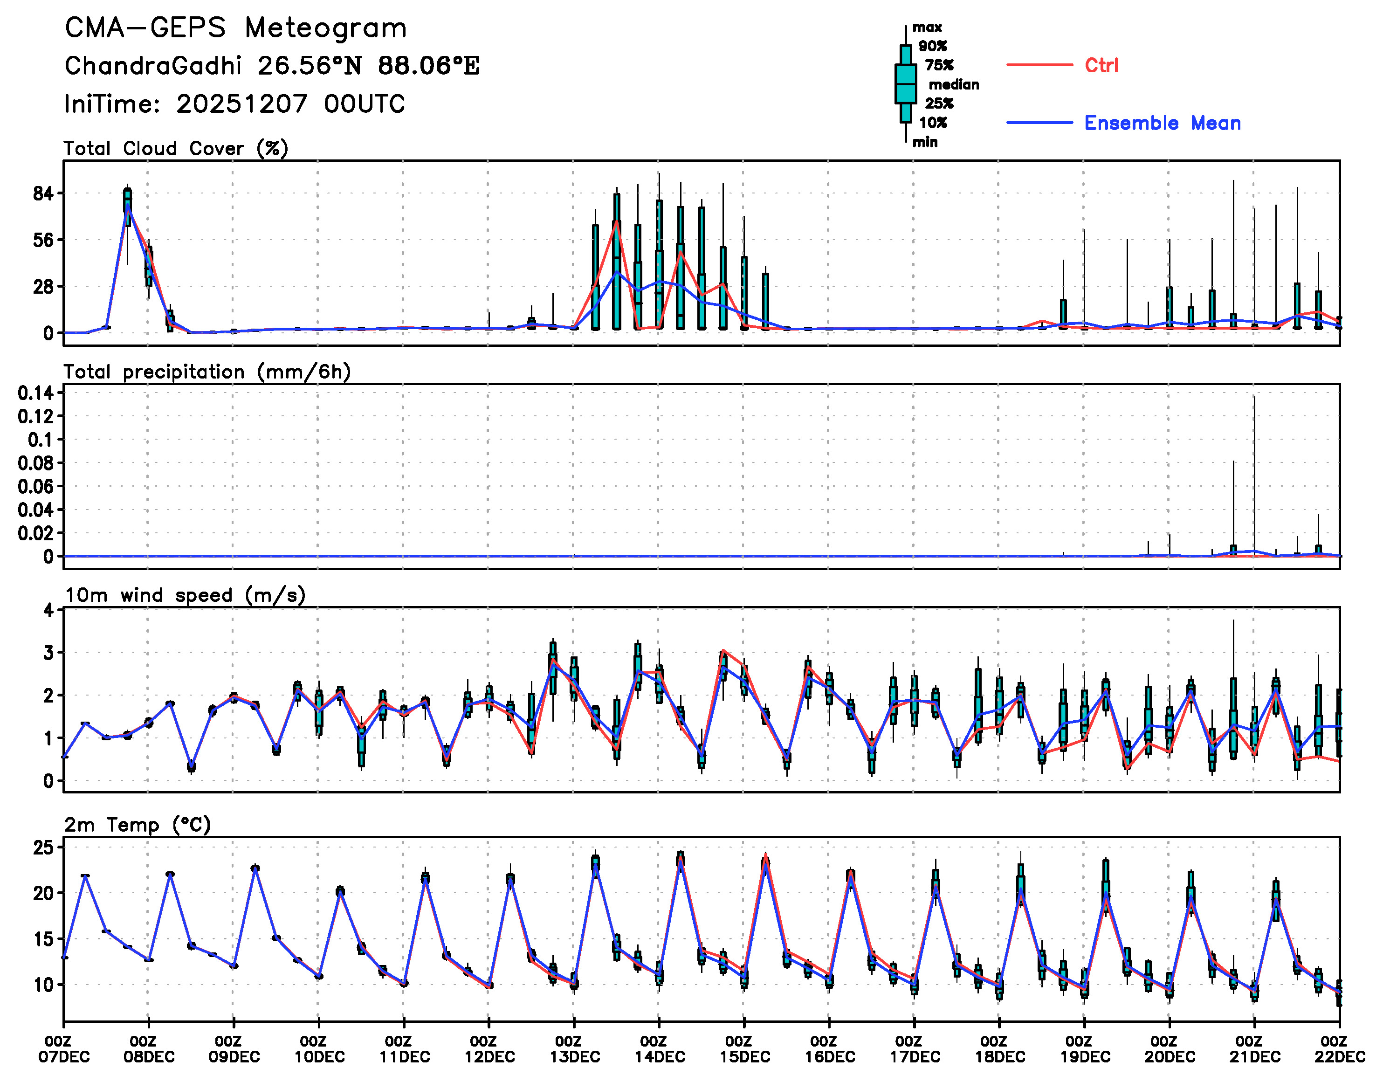Click the 00Z 07DEC time axis label
Image resolution: width=1383 pixels, height=1082 pixels.
pos(64,1049)
